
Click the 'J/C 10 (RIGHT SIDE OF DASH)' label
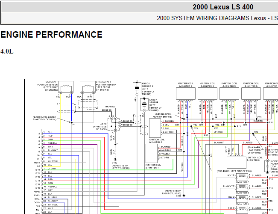[100, 127]
